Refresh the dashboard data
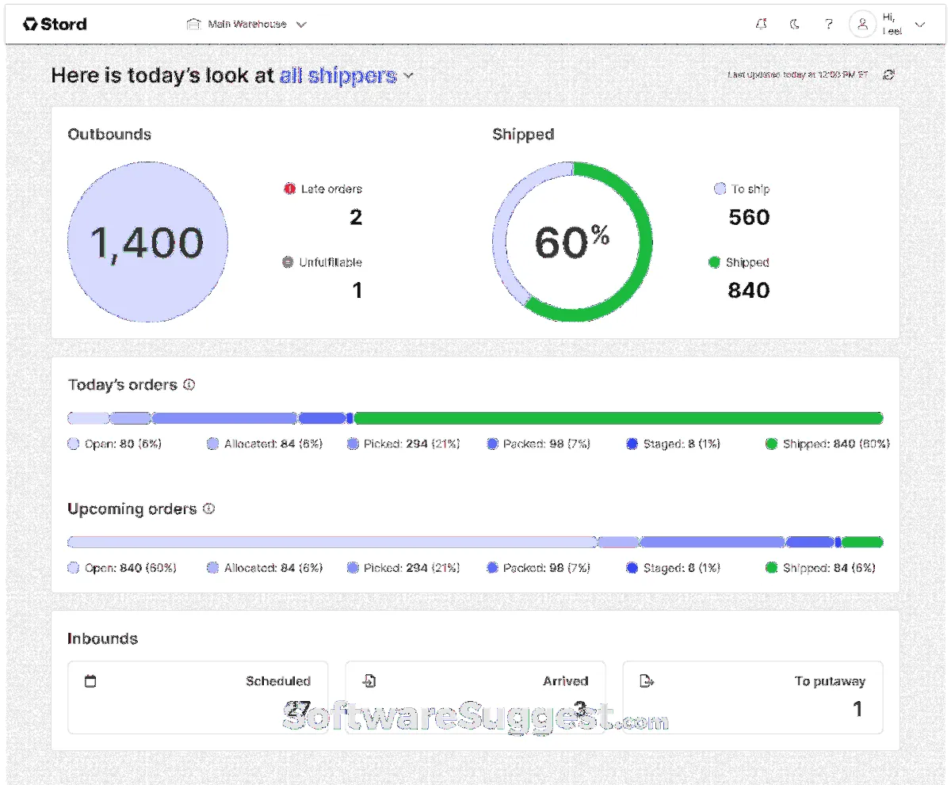Image resolution: width=951 pixels, height=785 pixels. click(888, 74)
